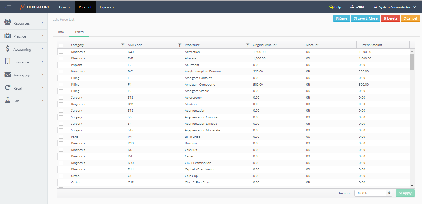
Task: Open the System Administrator user dropdown
Action: tap(395, 7)
